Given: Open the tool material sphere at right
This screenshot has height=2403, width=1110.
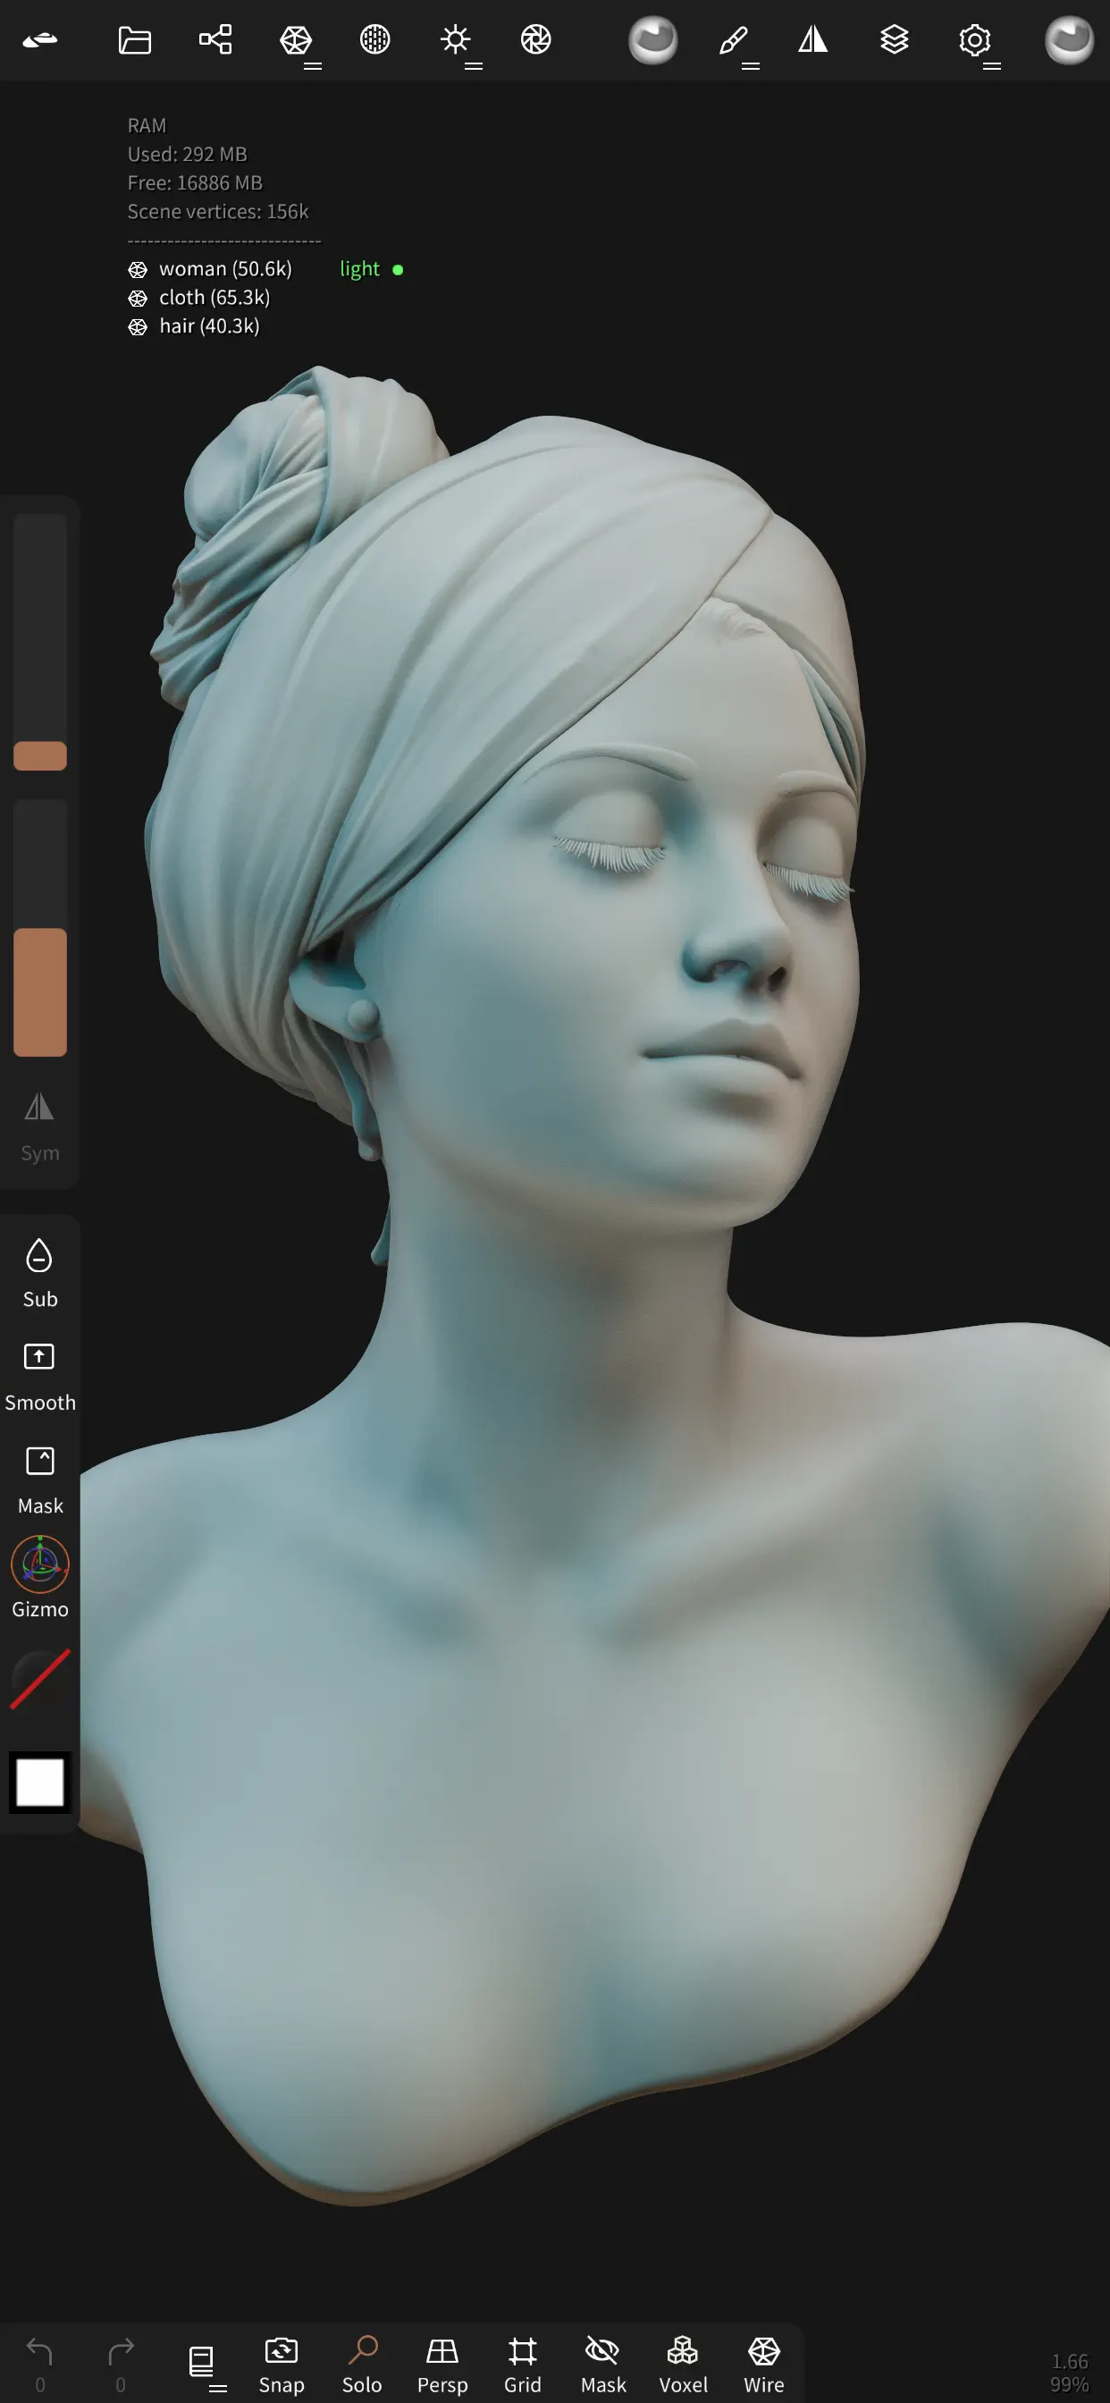Looking at the screenshot, I should 1069,40.
